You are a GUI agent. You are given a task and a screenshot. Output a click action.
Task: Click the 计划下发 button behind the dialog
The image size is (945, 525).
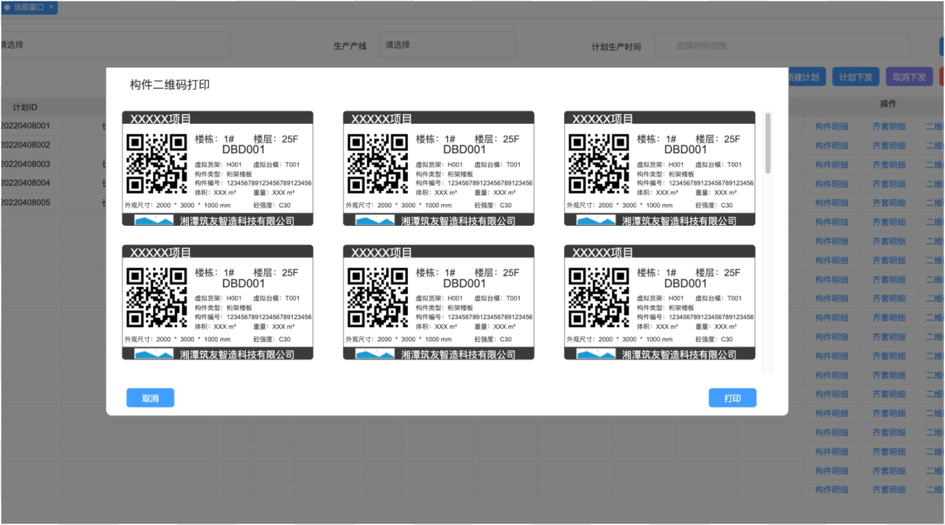tap(855, 77)
